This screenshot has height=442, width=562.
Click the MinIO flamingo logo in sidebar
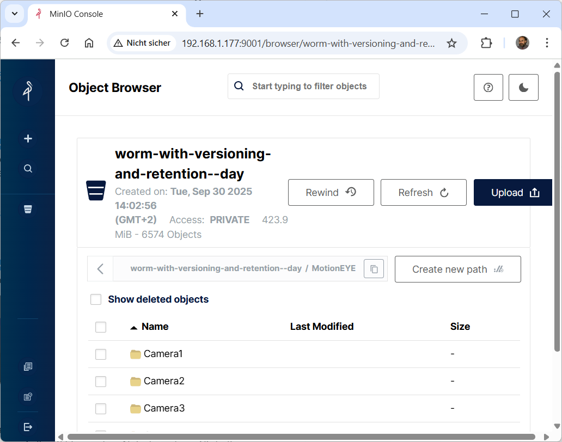point(28,90)
